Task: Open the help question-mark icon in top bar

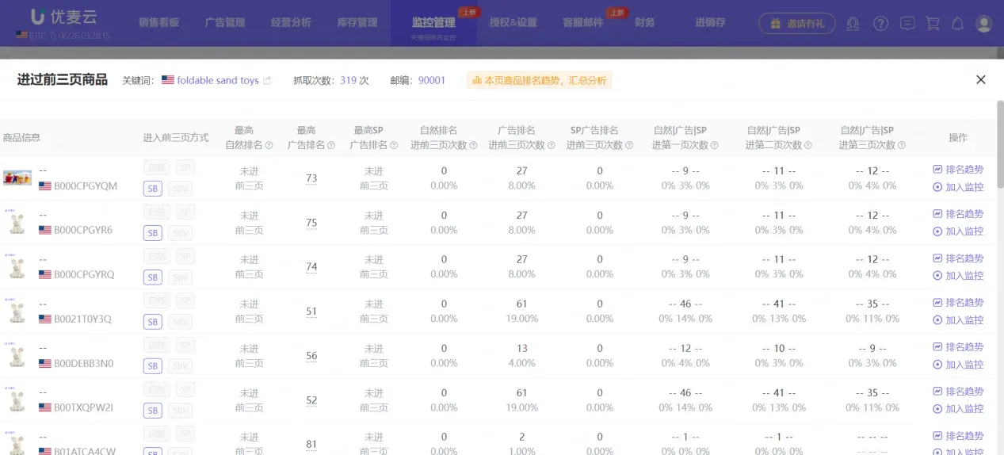Action: pos(880,24)
